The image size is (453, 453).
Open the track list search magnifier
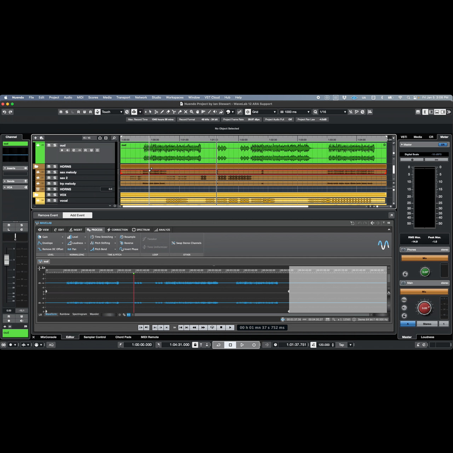tap(114, 138)
